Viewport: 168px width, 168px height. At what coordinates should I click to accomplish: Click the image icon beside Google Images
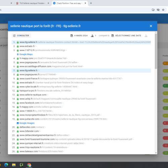pos(17,123)
